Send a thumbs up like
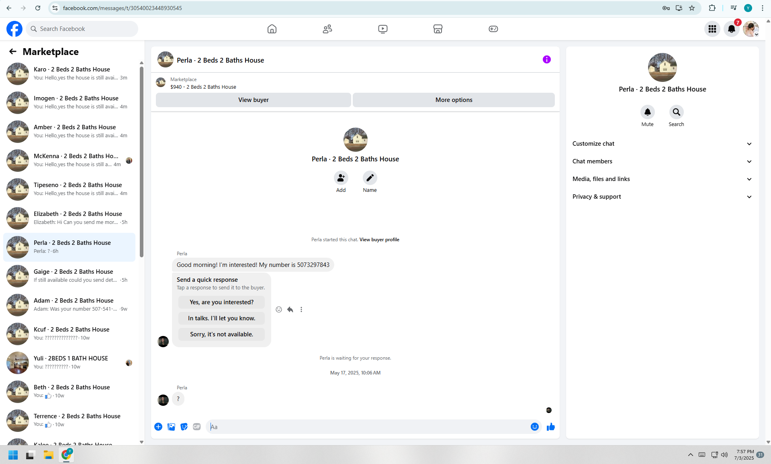This screenshot has width=771, height=464. (550, 427)
